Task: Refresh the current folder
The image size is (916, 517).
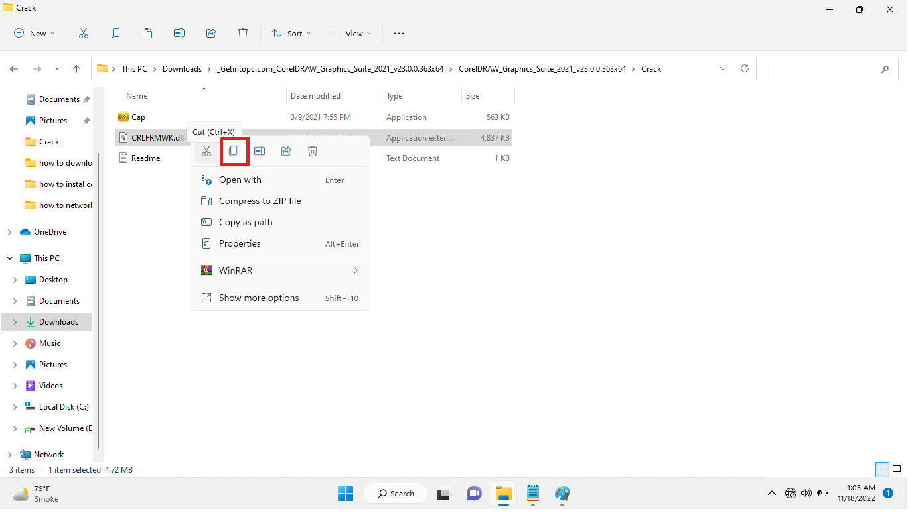Action: point(745,68)
